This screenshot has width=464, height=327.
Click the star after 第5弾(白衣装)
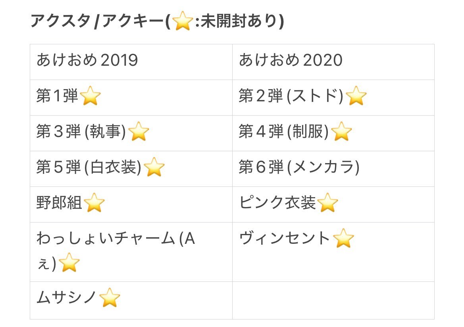[x=154, y=167]
